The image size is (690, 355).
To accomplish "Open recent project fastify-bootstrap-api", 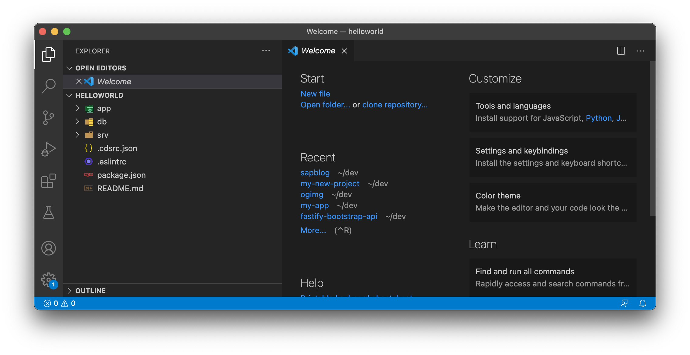I will (339, 216).
